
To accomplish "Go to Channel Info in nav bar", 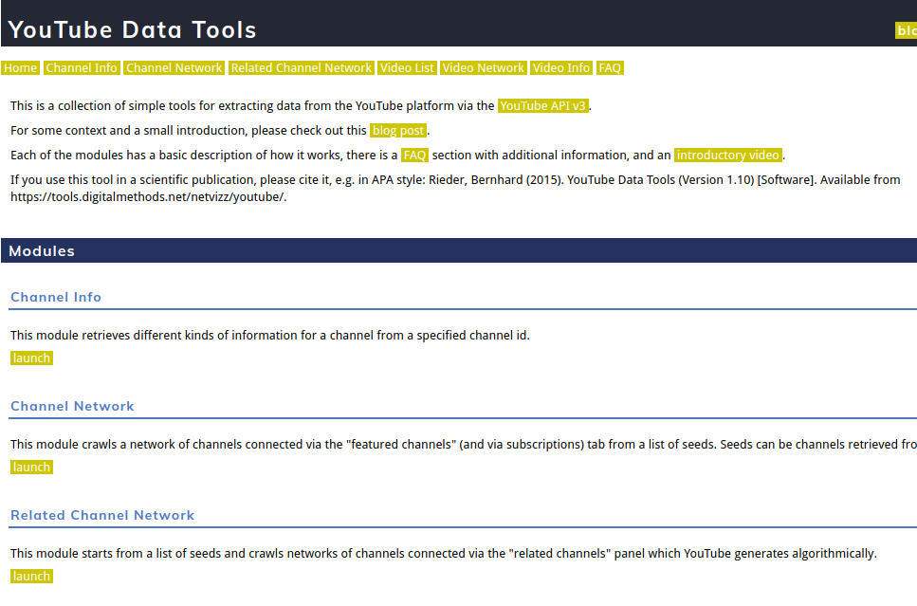I will tap(82, 68).
